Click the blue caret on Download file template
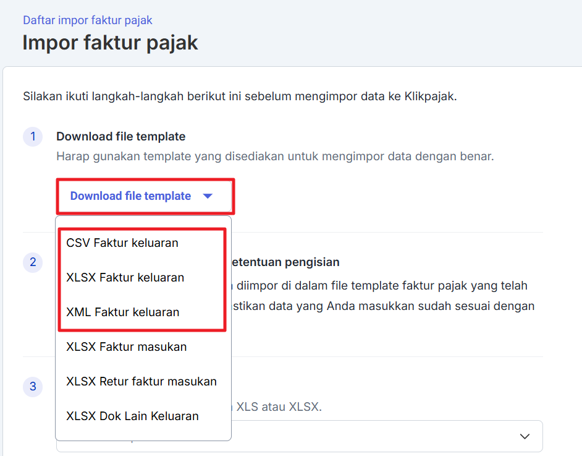Image resolution: width=582 pixels, height=456 pixels. click(x=208, y=196)
